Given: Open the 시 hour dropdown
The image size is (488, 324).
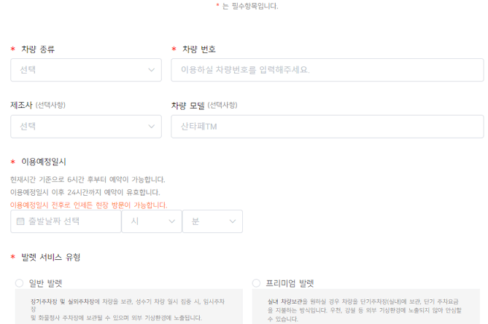Looking at the screenshot, I should [x=152, y=221].
